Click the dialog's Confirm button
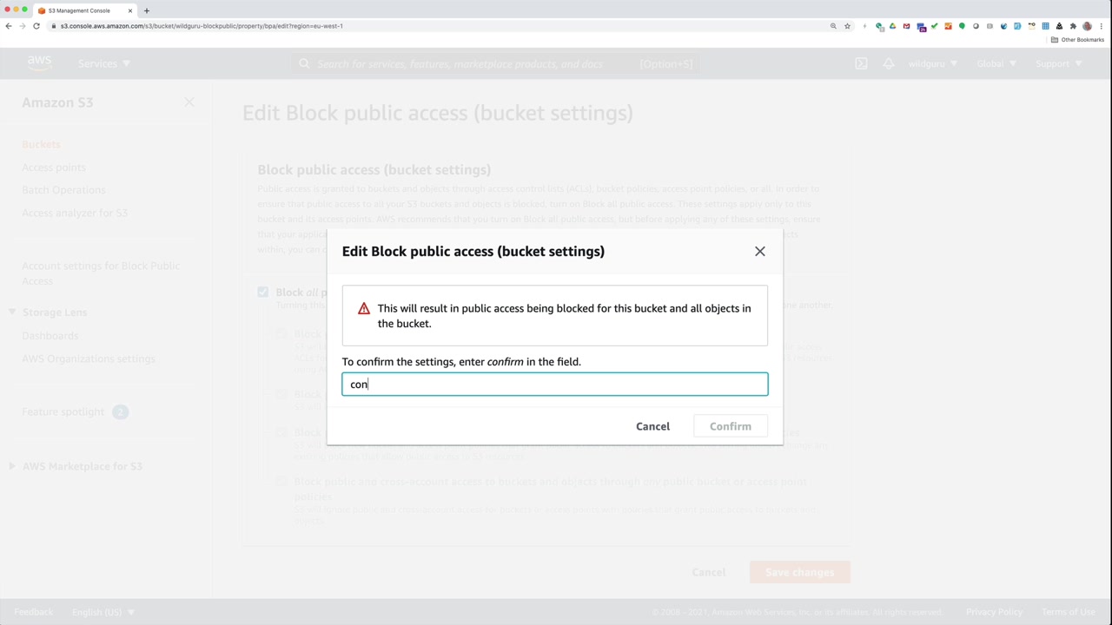 731,426
